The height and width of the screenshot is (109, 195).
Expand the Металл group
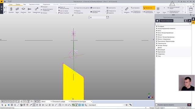[x=157, y=35]
